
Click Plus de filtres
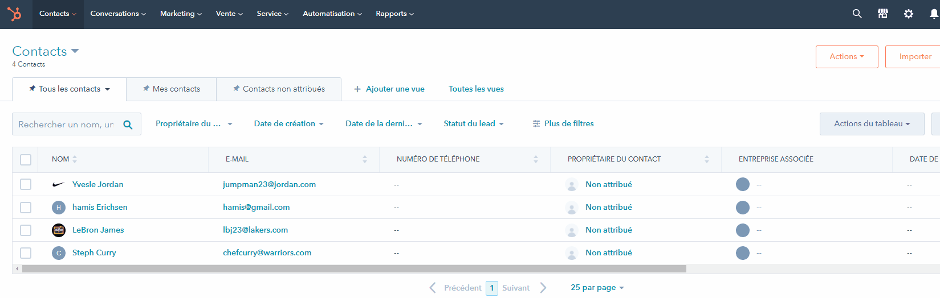tap(563, 123)
